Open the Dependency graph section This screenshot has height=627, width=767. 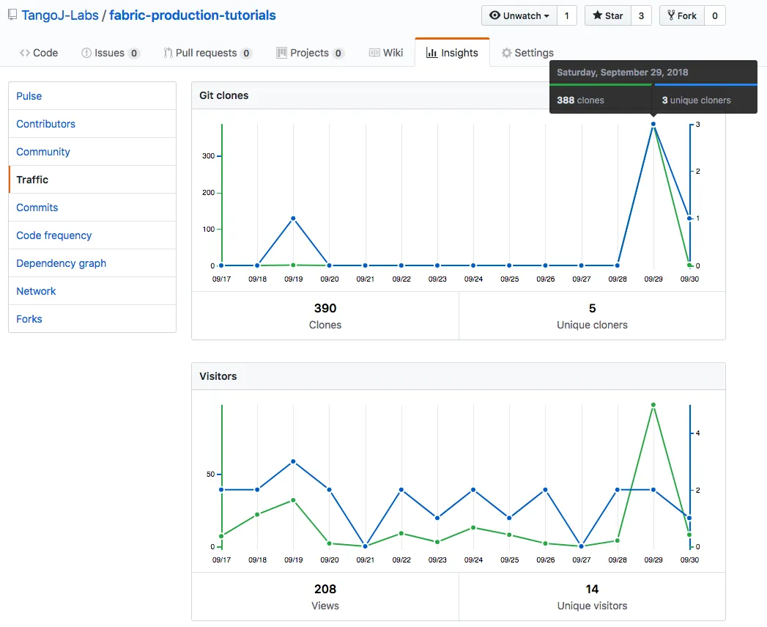tap(62, 263)
